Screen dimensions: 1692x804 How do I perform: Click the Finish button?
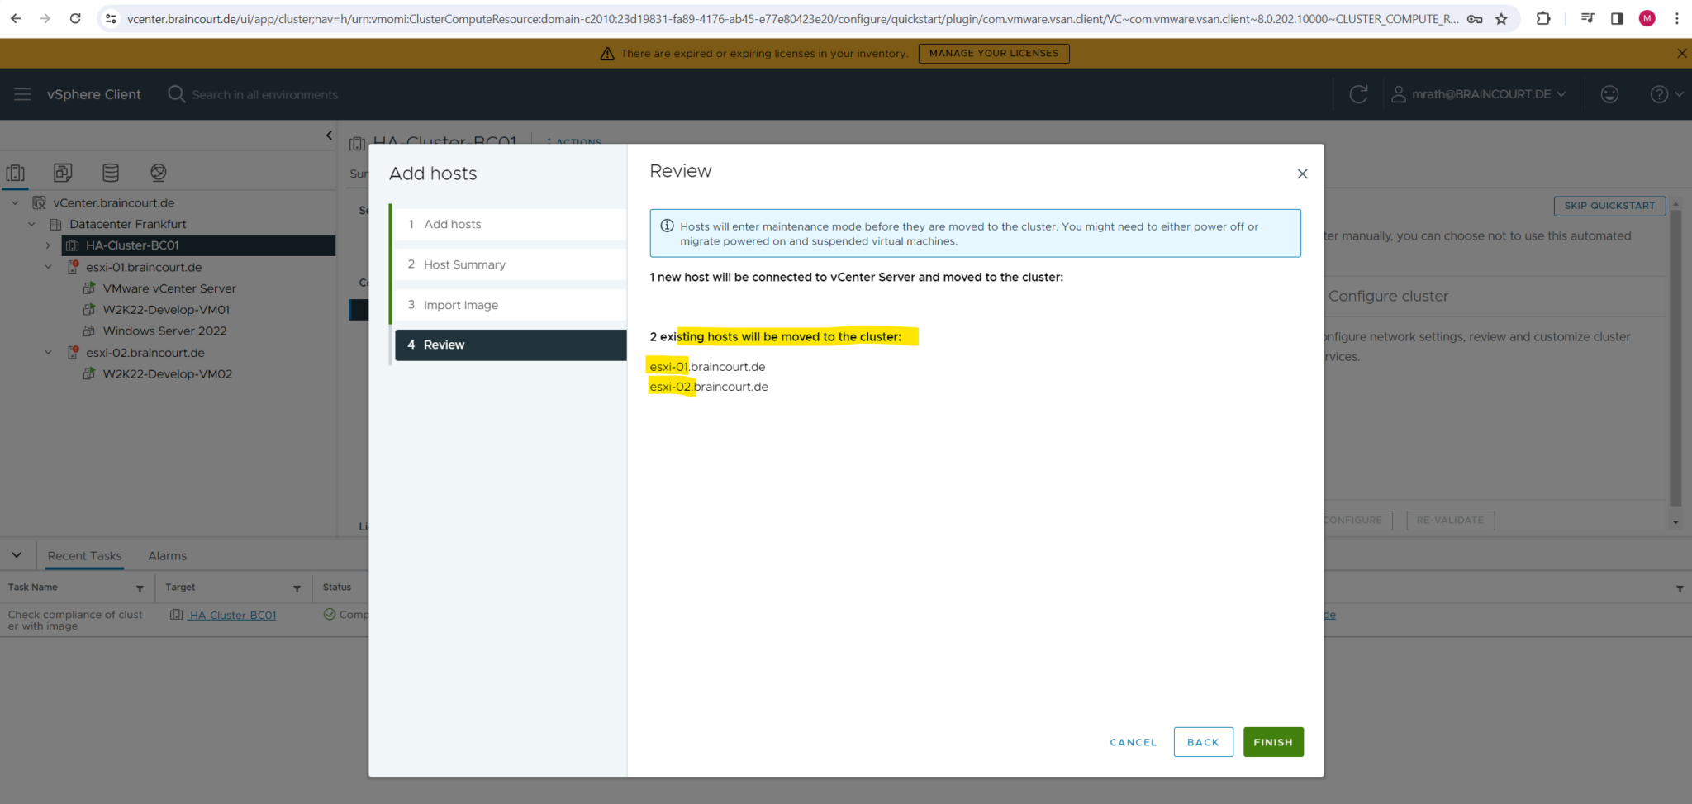point(1272,742)
